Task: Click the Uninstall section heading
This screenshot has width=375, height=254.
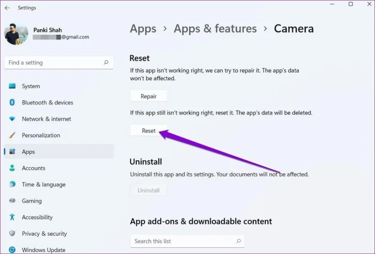Action: 146,162
